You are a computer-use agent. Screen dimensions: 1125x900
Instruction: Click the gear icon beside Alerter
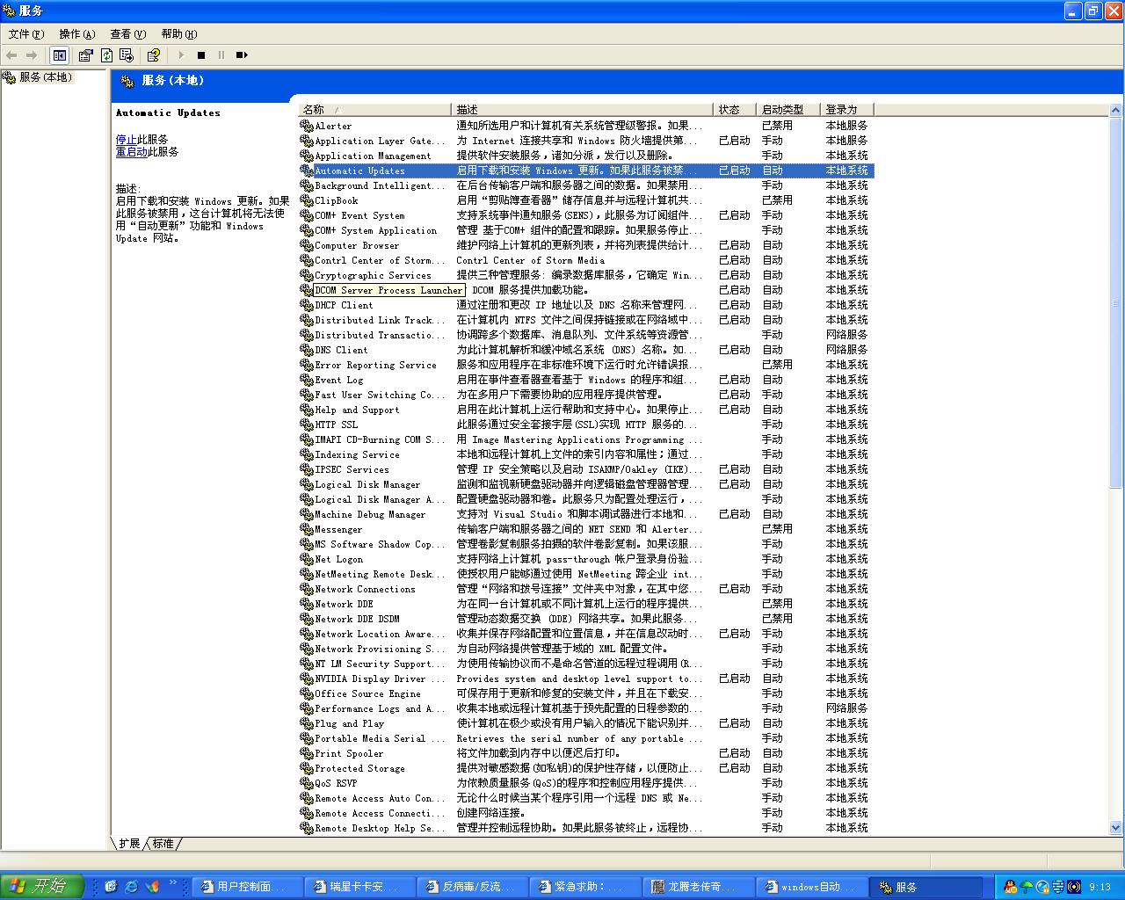(x=307, y=126)
